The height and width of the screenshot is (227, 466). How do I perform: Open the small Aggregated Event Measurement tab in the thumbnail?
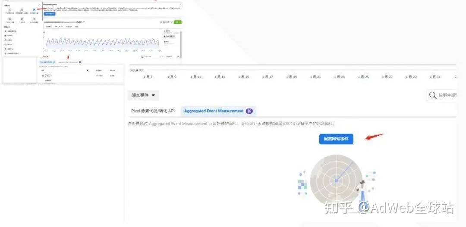[68, 62]
